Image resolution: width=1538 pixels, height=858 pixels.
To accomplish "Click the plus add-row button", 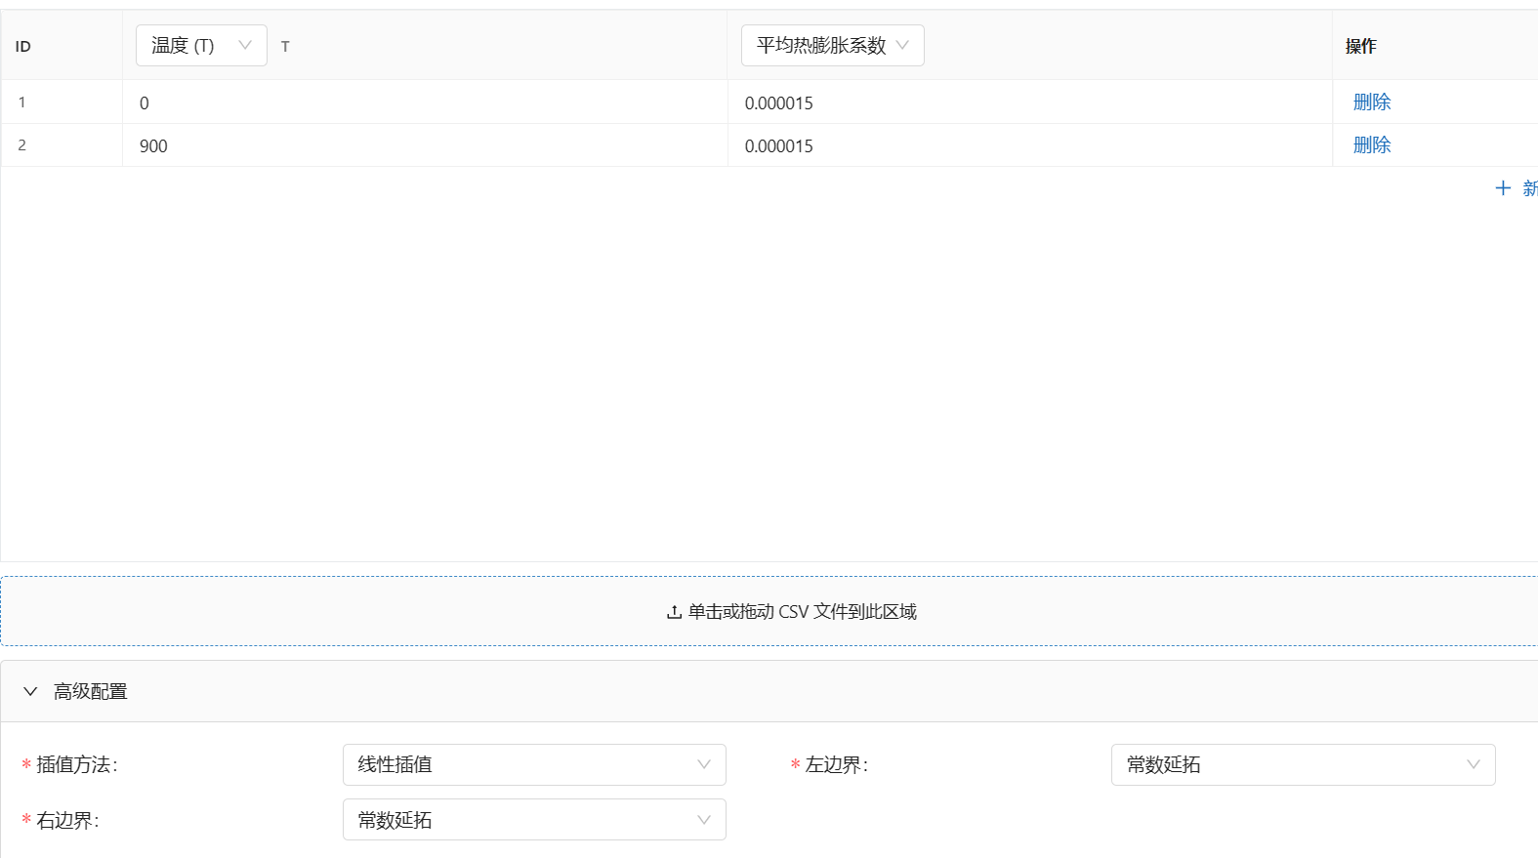I will (x=1516, y=188).
